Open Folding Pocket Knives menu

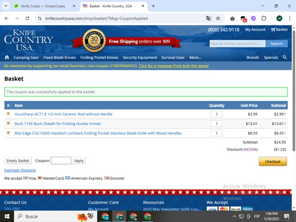[x=99, y=57]
